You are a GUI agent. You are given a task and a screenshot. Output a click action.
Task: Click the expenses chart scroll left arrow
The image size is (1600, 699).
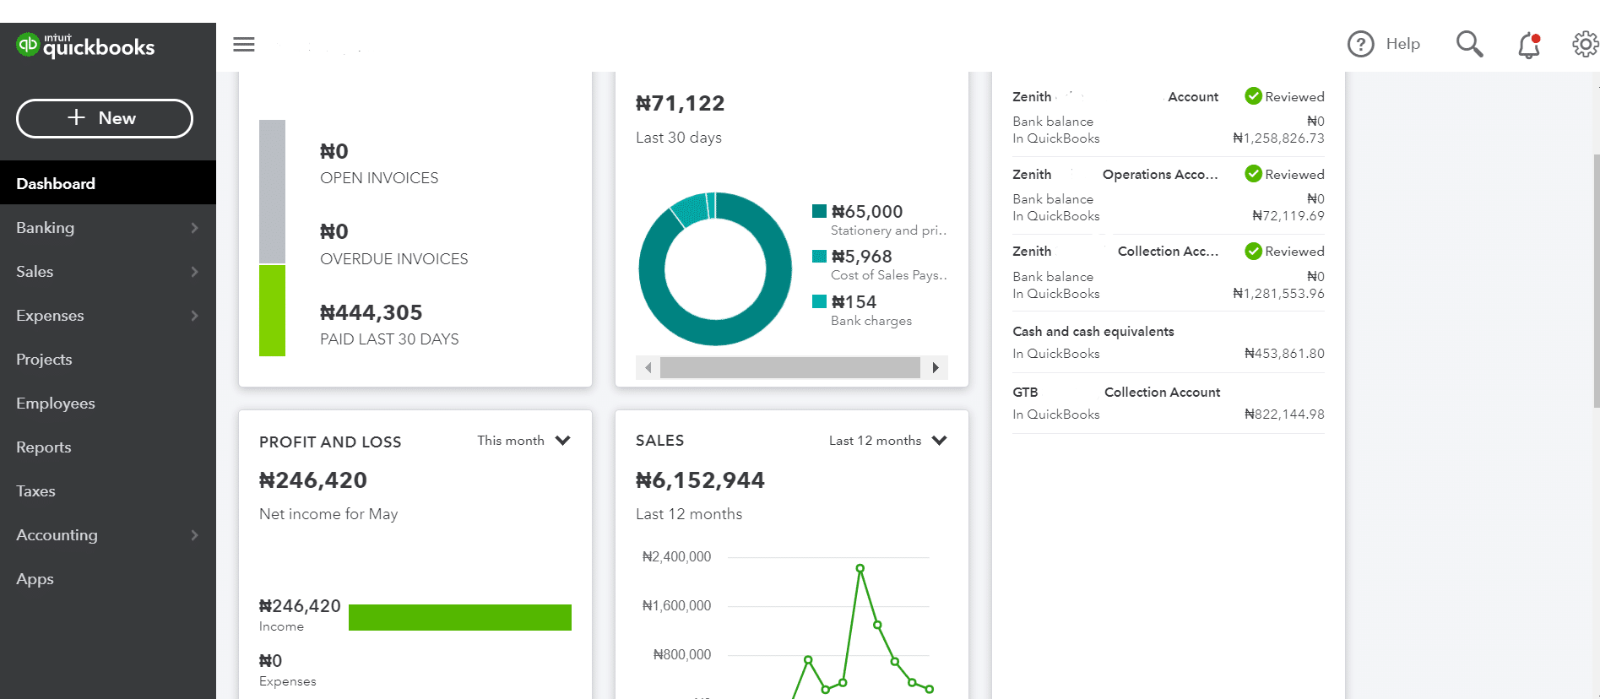coord(648,367)
